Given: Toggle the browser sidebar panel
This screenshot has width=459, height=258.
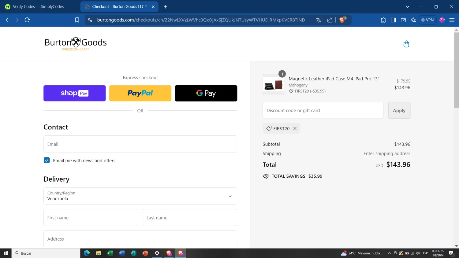Looking at the screenshot, I should [394, 20].
